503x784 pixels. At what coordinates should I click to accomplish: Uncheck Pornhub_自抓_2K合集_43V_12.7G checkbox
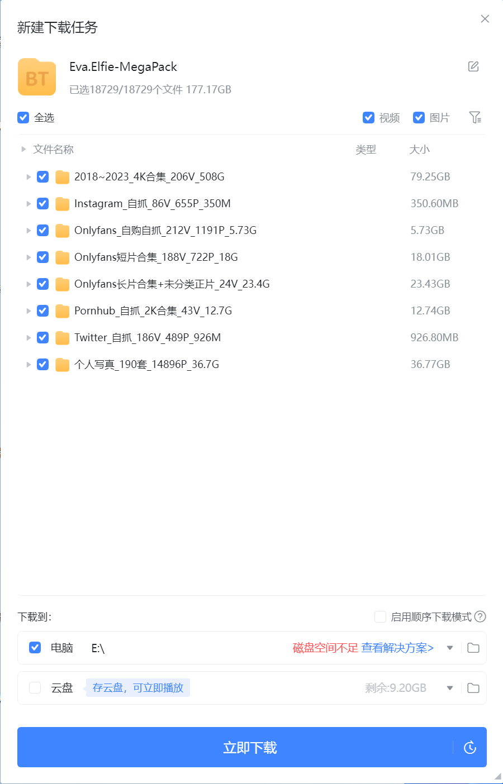coord(42,310)
